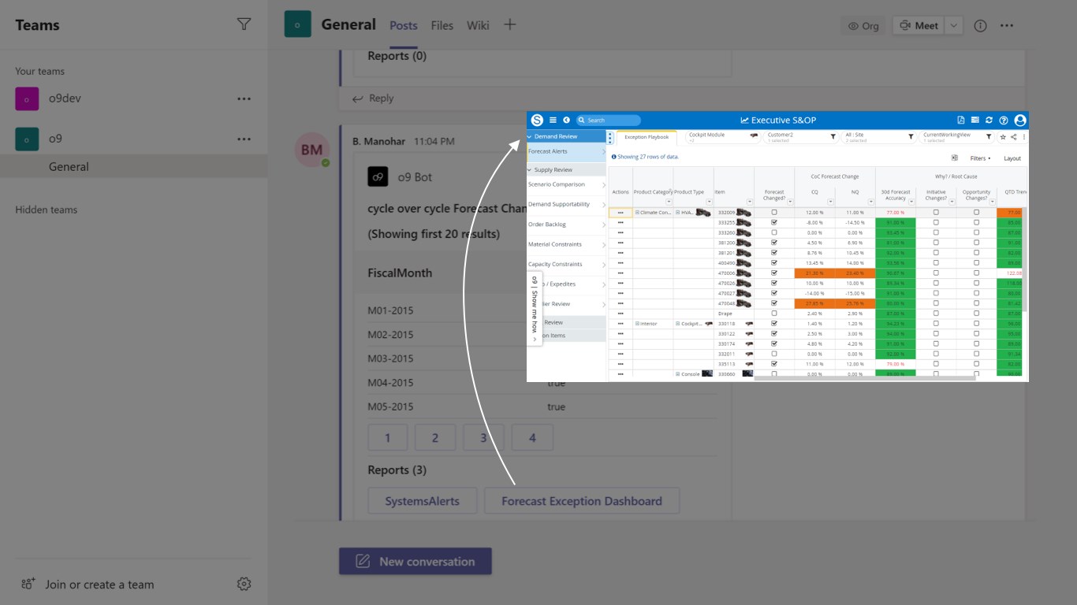The width and height of the screenshot is (1077, 605).
Task: Click the dashboard share icon
Action: pos(1014,137)
